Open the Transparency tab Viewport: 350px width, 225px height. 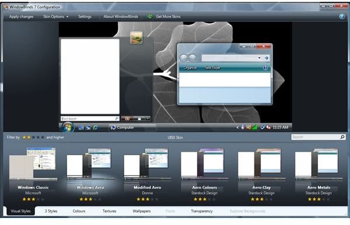[202, 211]
